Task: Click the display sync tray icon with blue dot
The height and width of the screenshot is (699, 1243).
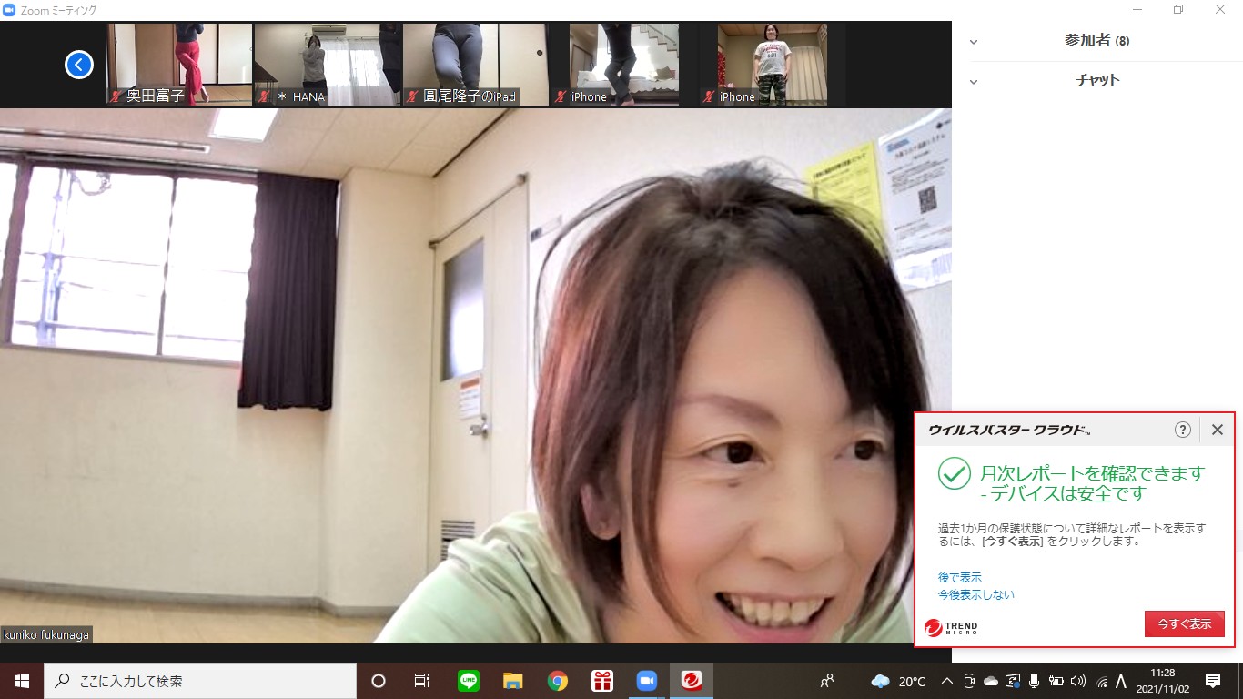Action: [1013, 681]
